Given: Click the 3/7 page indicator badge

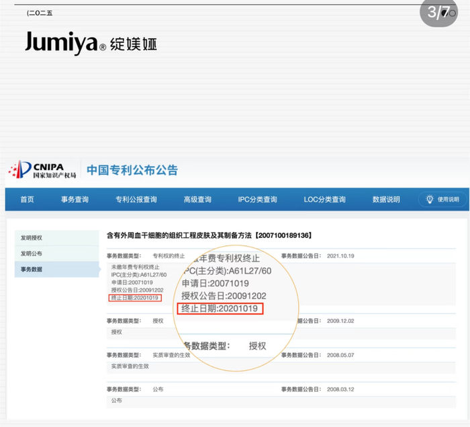Looking at the screenshot, I should coord(438,13).
